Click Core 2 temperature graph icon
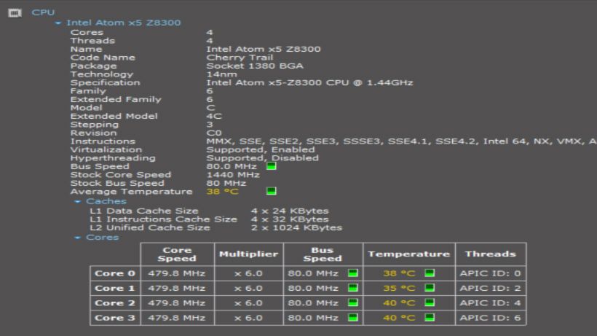 pos(430,303)
